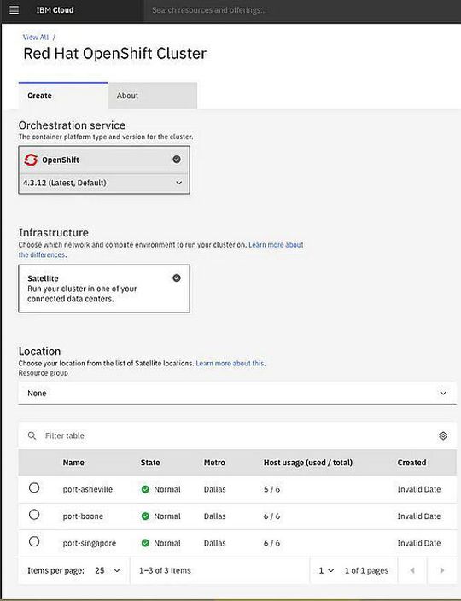461x601 pixels.
Task: Click the table settings gear icon
Action: (443, 435)
